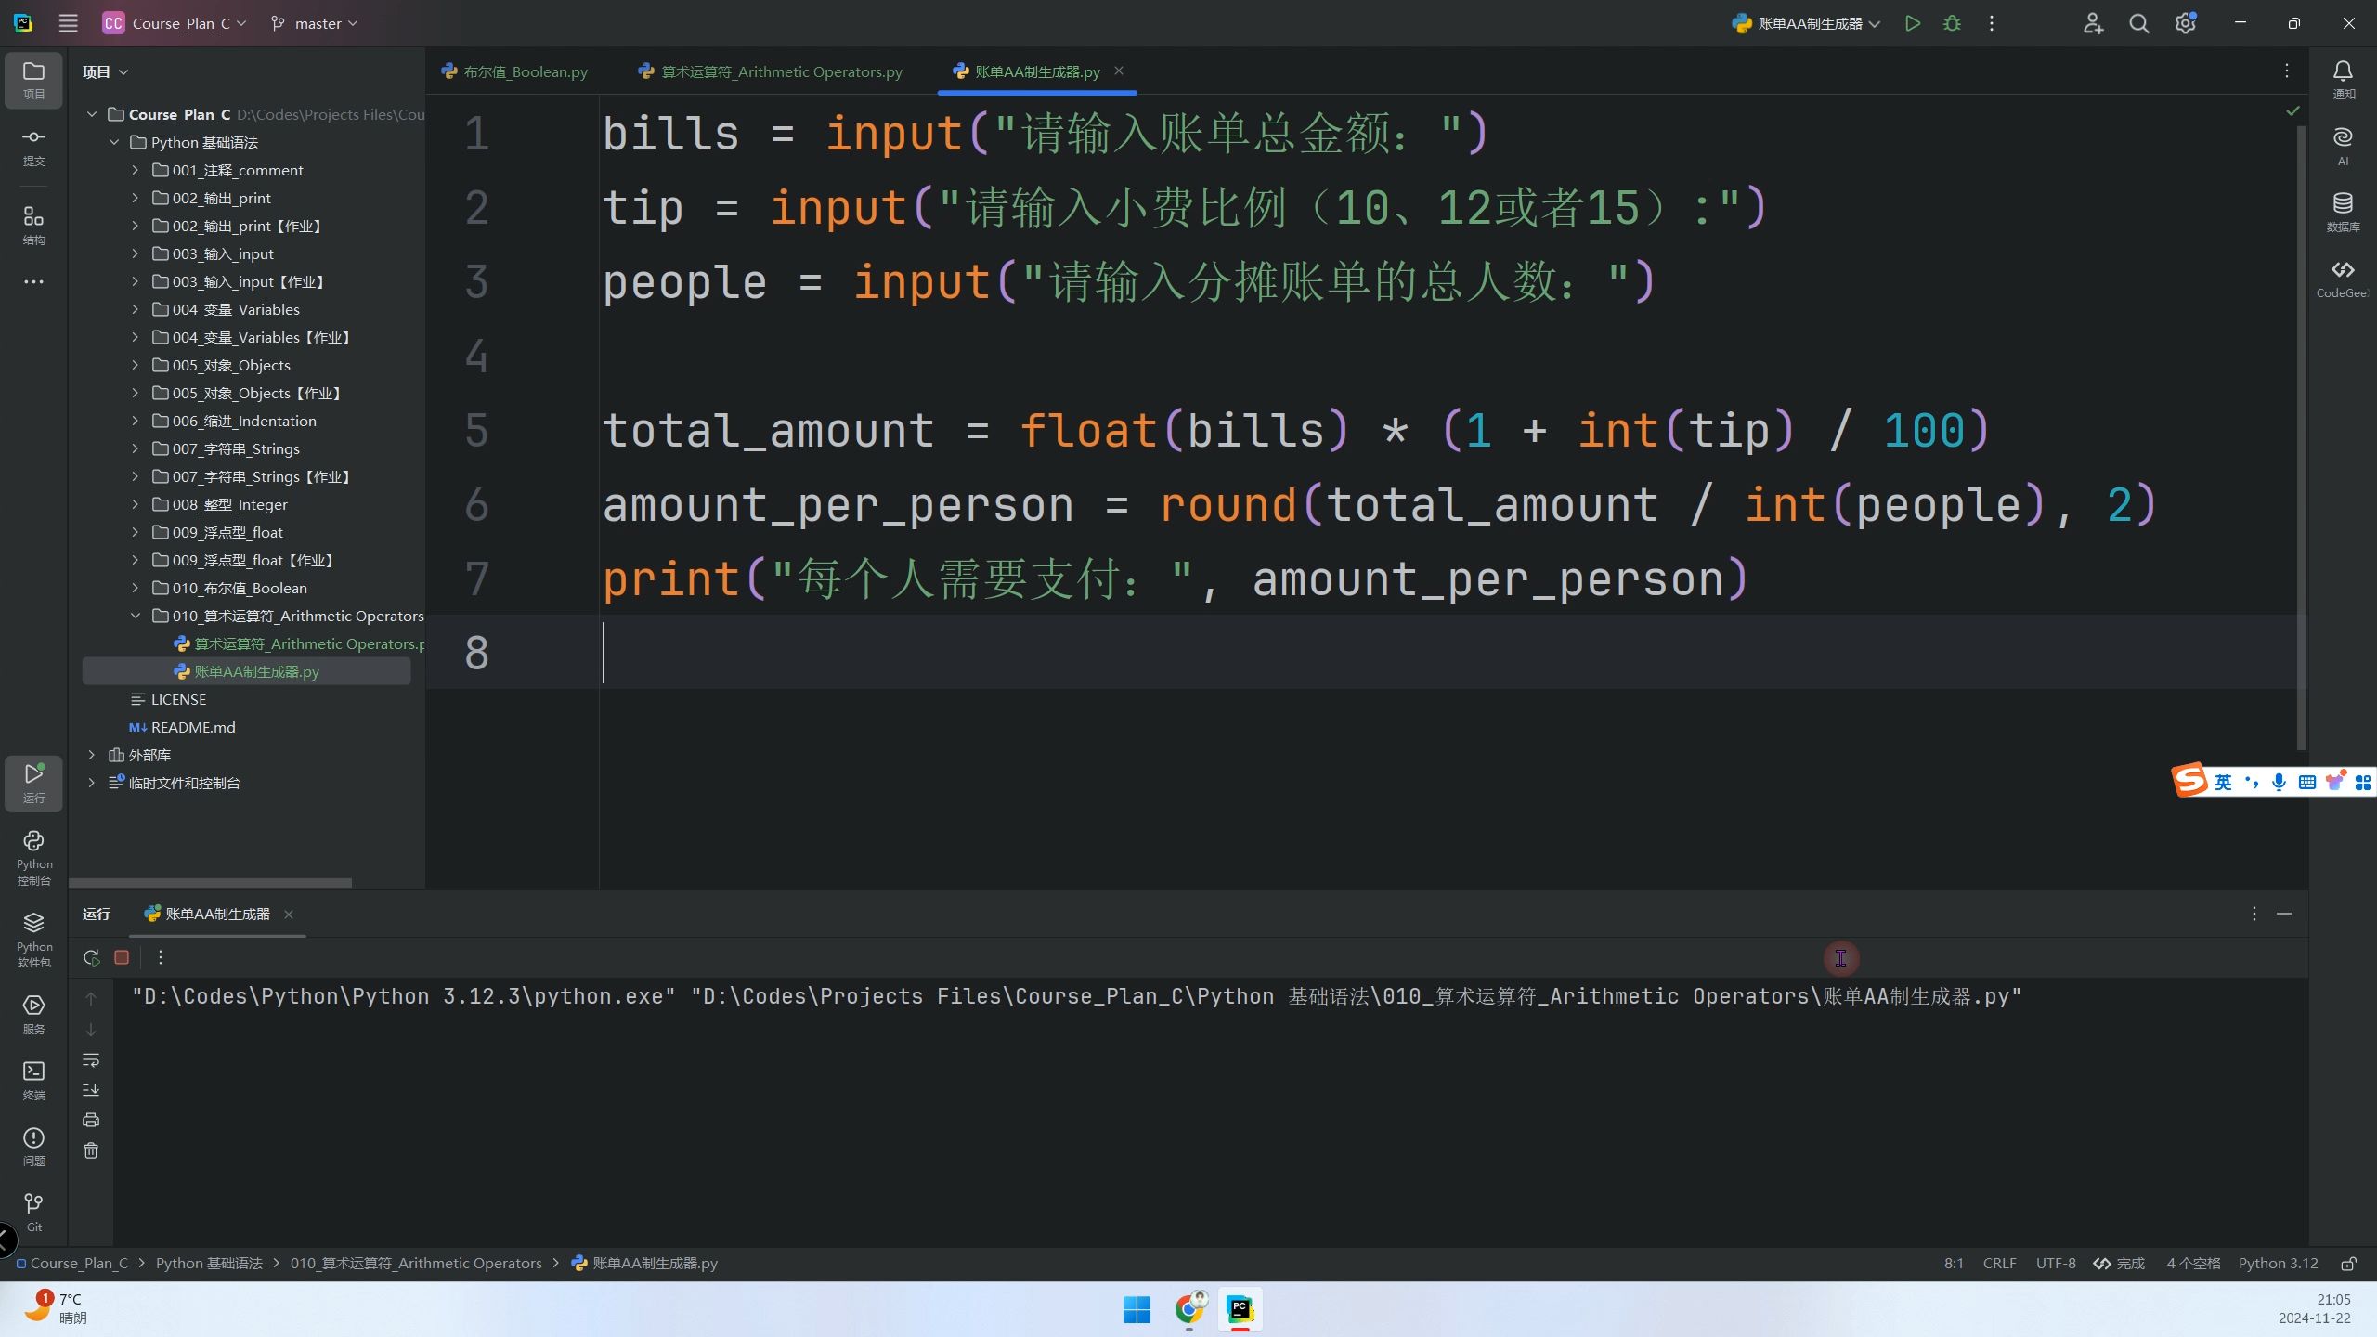Open master branch dropdown
Viewport: 2377px width, 1337px height.
(x=314, y=23)
